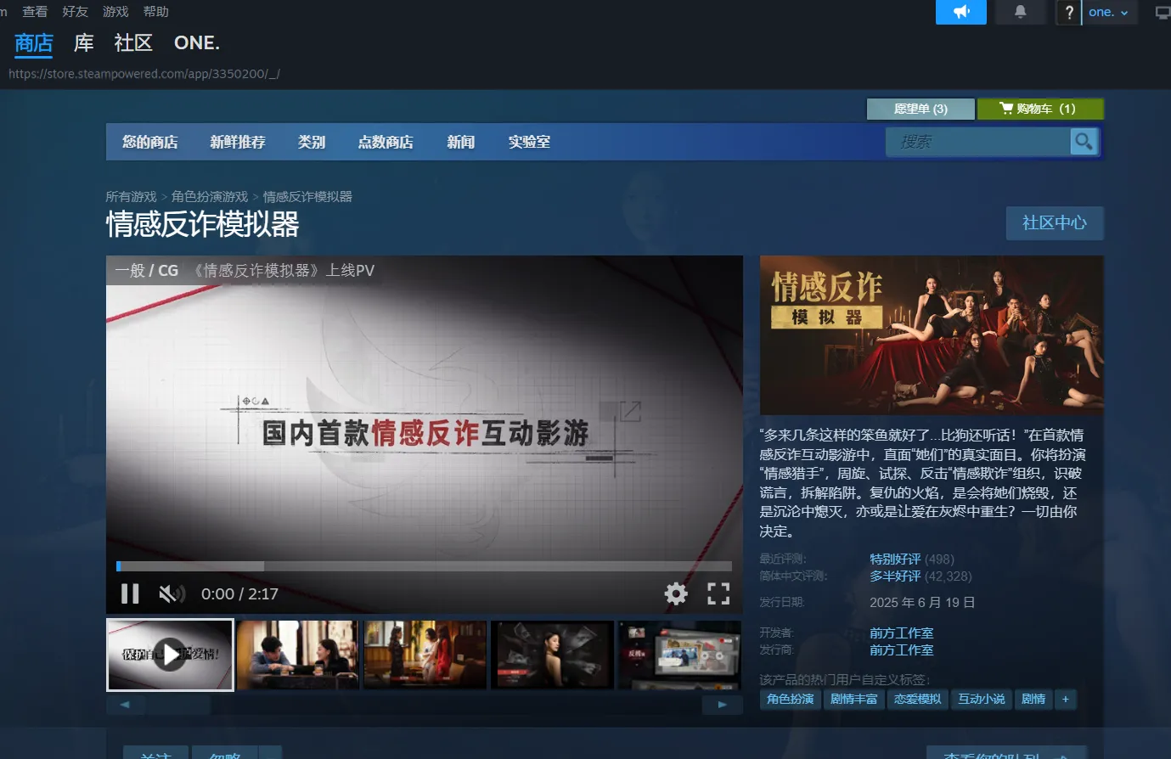Screen dimensions: 1171x759
Task: Open the notifications bell
Action: tap(1020, 12)
